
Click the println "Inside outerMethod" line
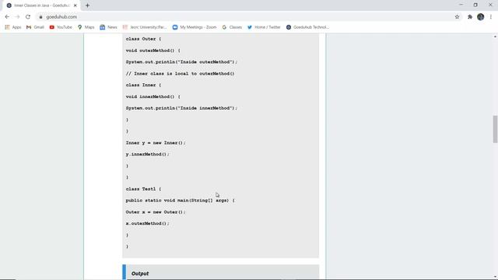coord(181,62)
